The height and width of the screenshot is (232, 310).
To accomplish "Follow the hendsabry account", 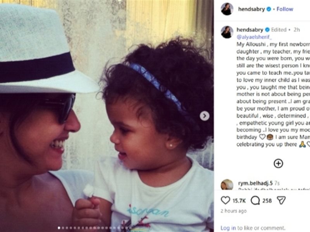I will click(x=285, y=9).
